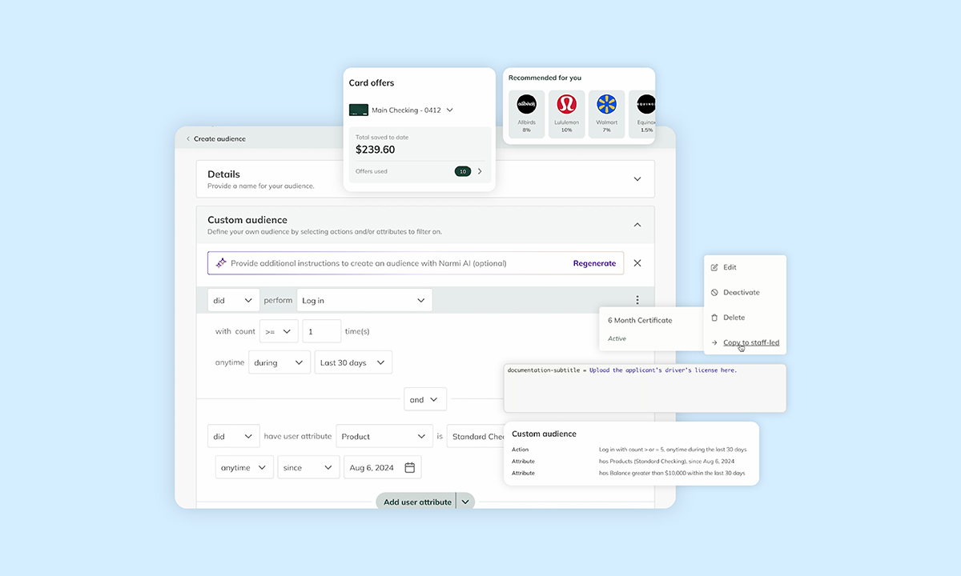Click the $239.60 total saved amount
The width and height of the screenshot is (961, 576).
376,150
